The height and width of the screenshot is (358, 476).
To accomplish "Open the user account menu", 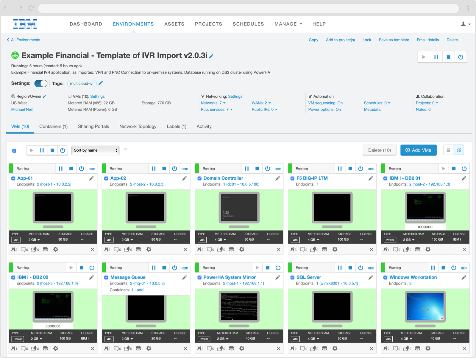I will (466, 24).
